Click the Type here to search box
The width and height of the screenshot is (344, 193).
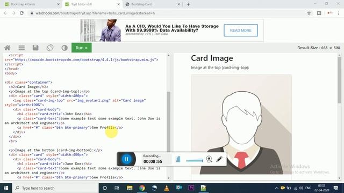click(55, 188)
